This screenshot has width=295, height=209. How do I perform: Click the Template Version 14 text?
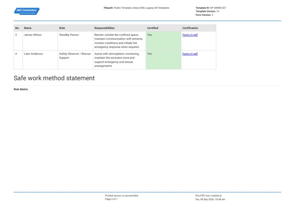click(207, 11)
